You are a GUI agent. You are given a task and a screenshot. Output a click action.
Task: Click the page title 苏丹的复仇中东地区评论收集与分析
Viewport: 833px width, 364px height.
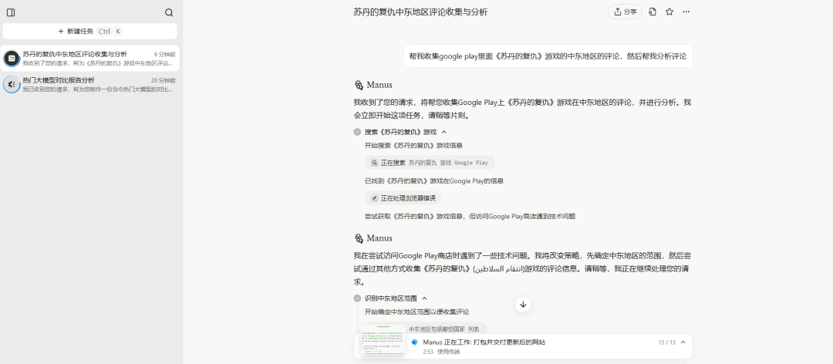pos(420,12)
